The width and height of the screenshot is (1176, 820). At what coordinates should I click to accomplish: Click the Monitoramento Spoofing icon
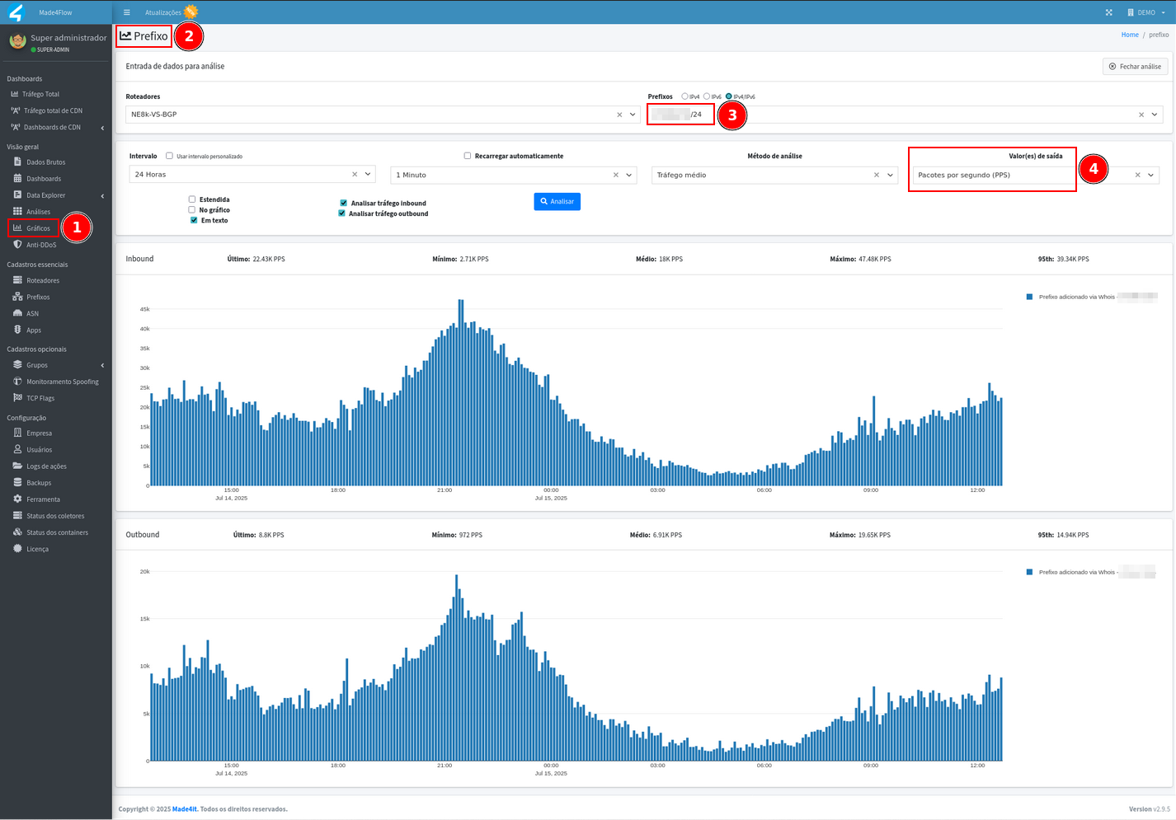(x=17, y=382)
